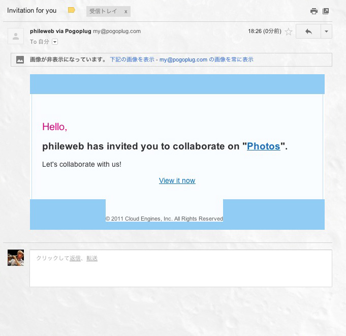Click the sender name phileweb via Pogoplug
The height and width of the screenshot is (336, 346).
click(x=60, y=31)
